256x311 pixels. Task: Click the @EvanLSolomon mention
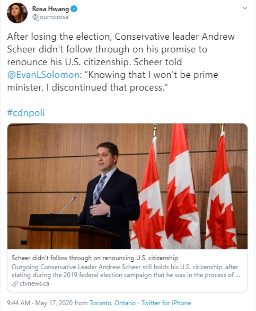[x=43, y=75]
